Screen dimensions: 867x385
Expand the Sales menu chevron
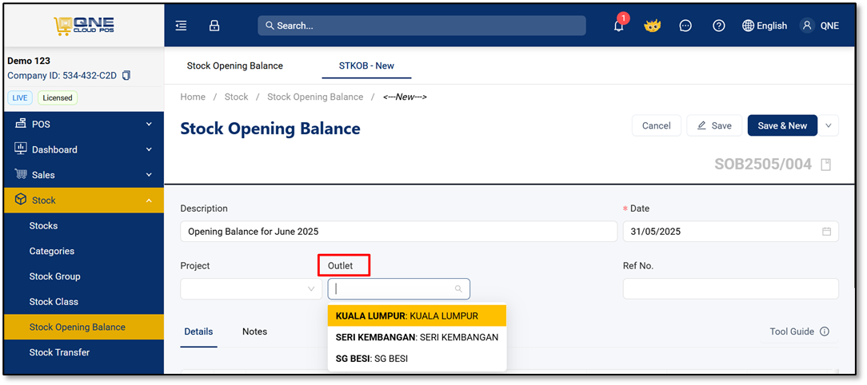tap(149, 175)
